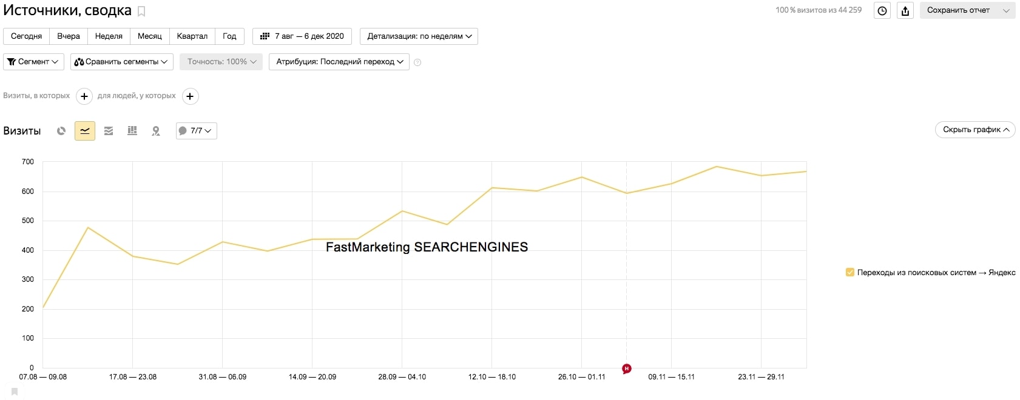
Task: Uncheck the Яндекс search transitions legend checkbox
Action: pos(850,273)
